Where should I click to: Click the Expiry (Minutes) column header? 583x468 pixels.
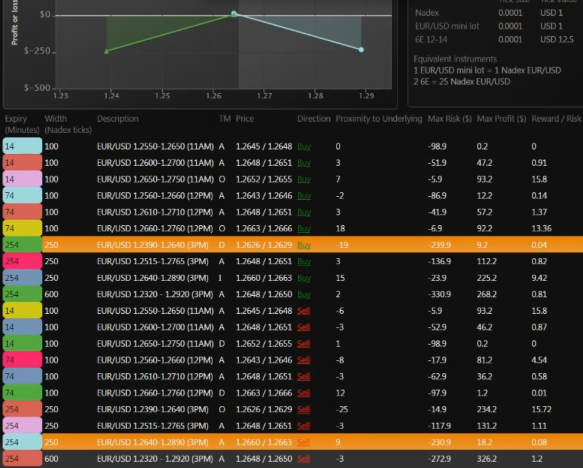(22, 124)
